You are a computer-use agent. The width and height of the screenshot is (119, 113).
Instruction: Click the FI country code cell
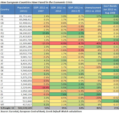[7, 77]
